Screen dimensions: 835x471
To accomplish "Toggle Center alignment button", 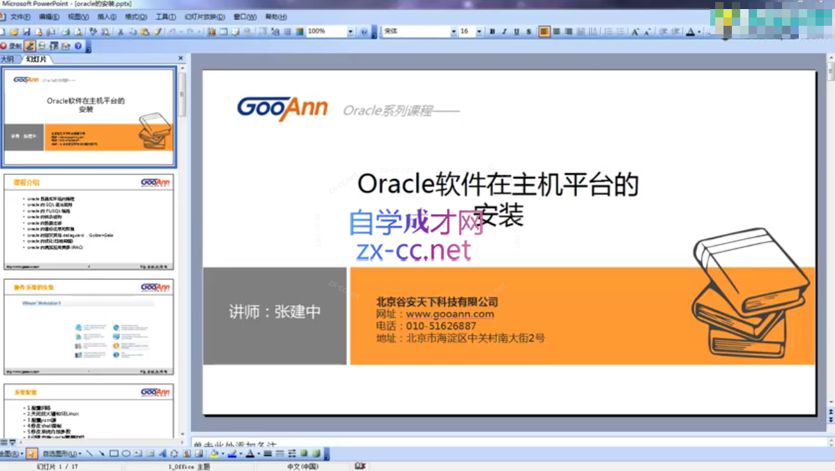I will click(556, 32).
